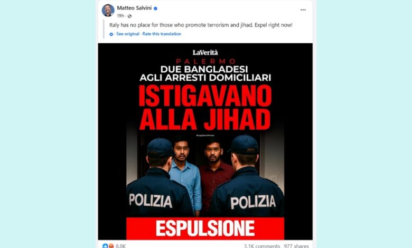Click the Rate this translation link
The height and width of the screenshot is (248, 412).
point(162,34)
